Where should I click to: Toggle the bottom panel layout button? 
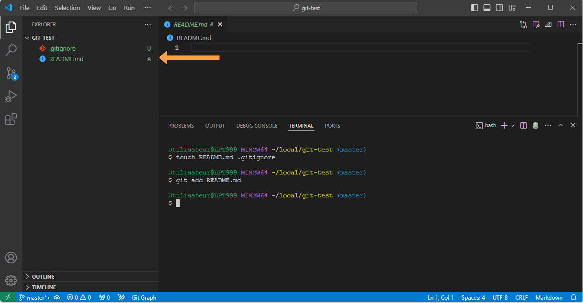[x=487, y=8]
